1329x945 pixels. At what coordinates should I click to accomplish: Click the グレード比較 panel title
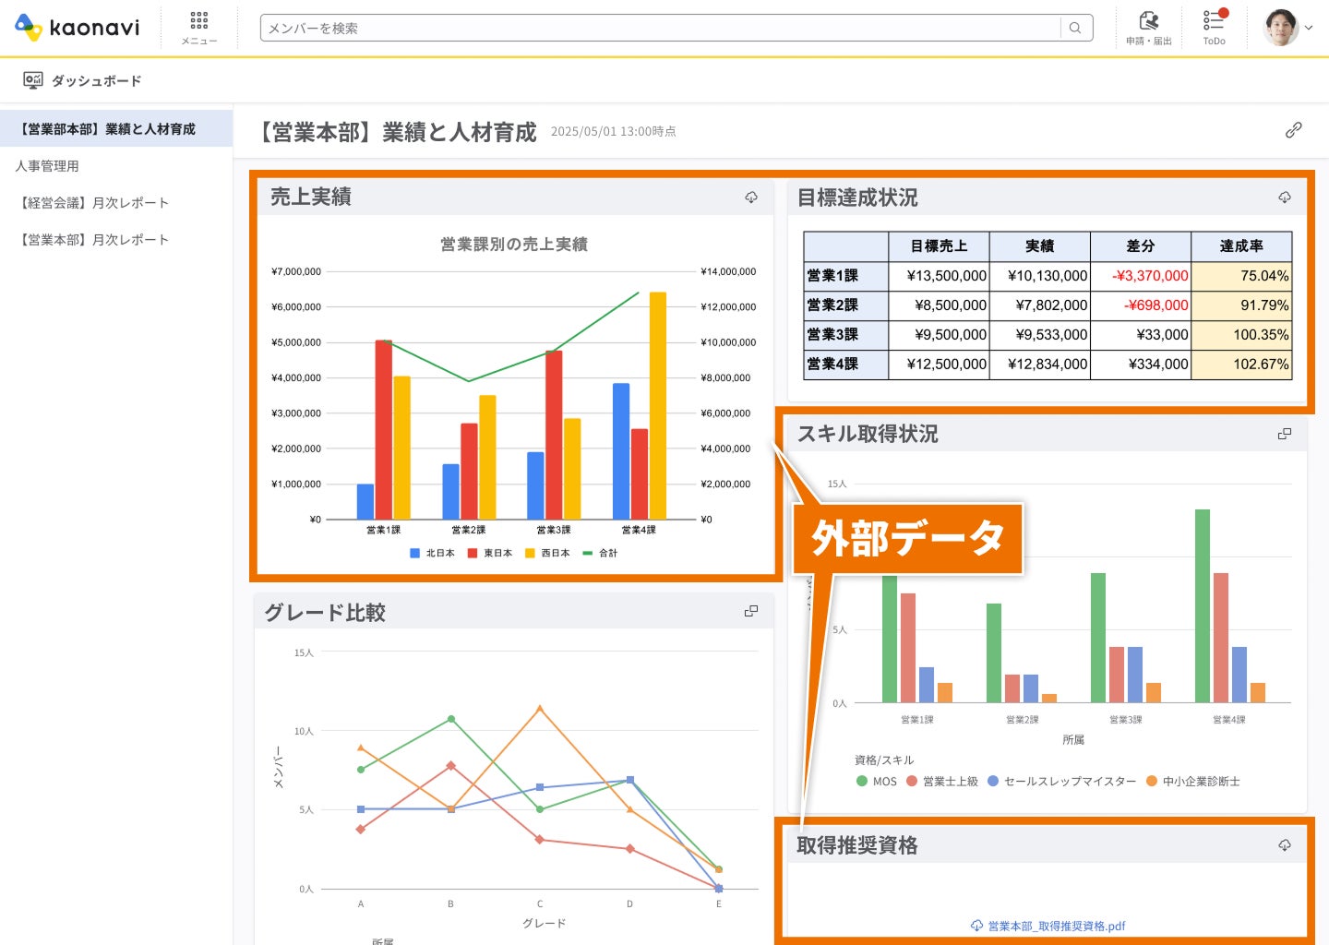point(325,613)
